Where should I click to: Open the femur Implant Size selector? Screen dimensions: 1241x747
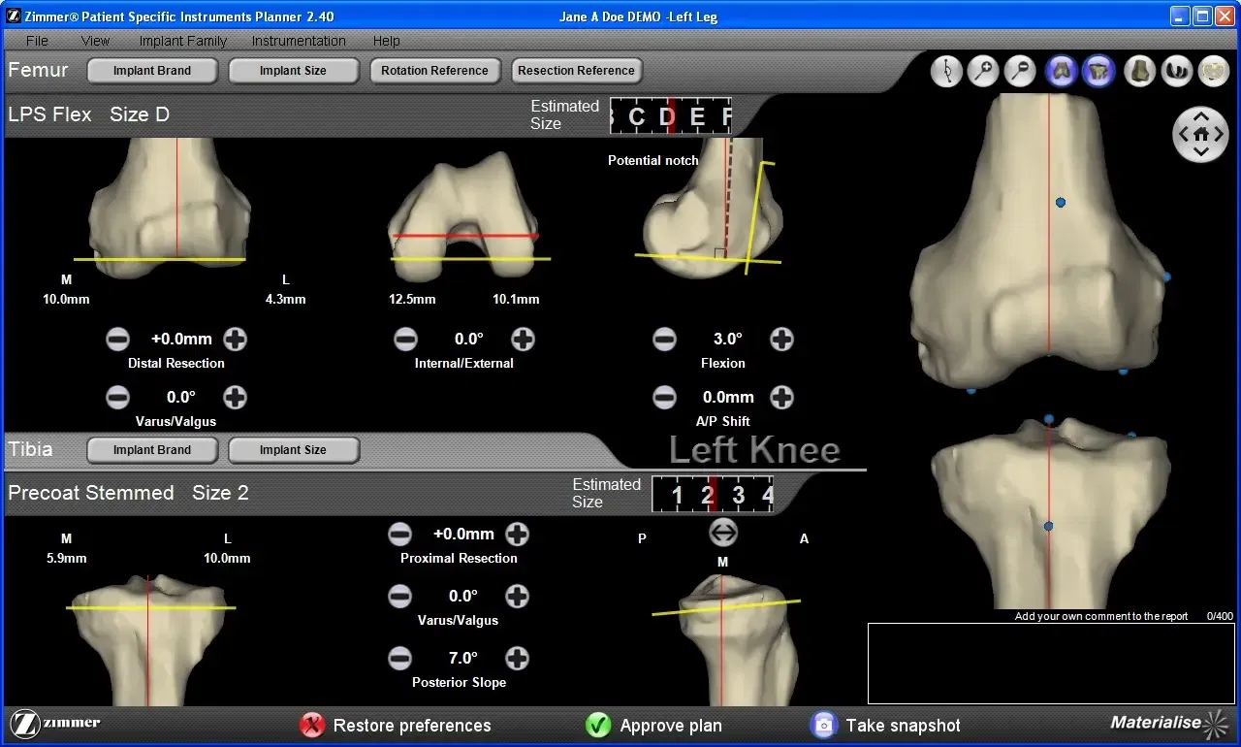click(294, 70)
